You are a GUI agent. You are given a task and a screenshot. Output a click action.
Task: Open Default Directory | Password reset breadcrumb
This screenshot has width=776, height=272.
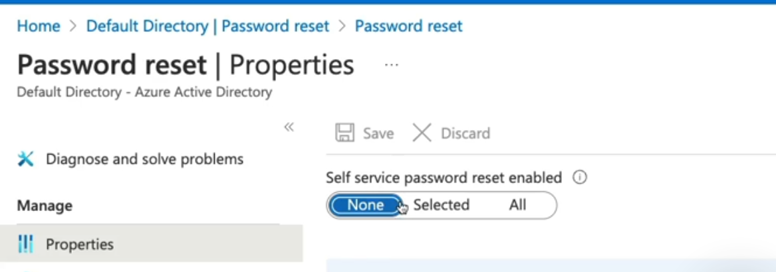(207, 27)
